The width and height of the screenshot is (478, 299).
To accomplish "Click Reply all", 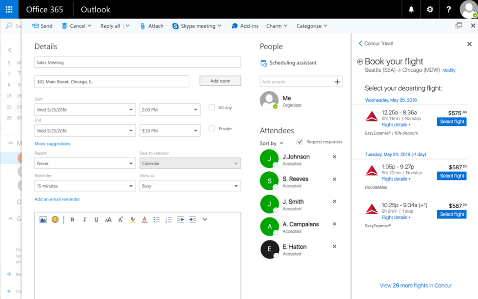I will 110,26.
